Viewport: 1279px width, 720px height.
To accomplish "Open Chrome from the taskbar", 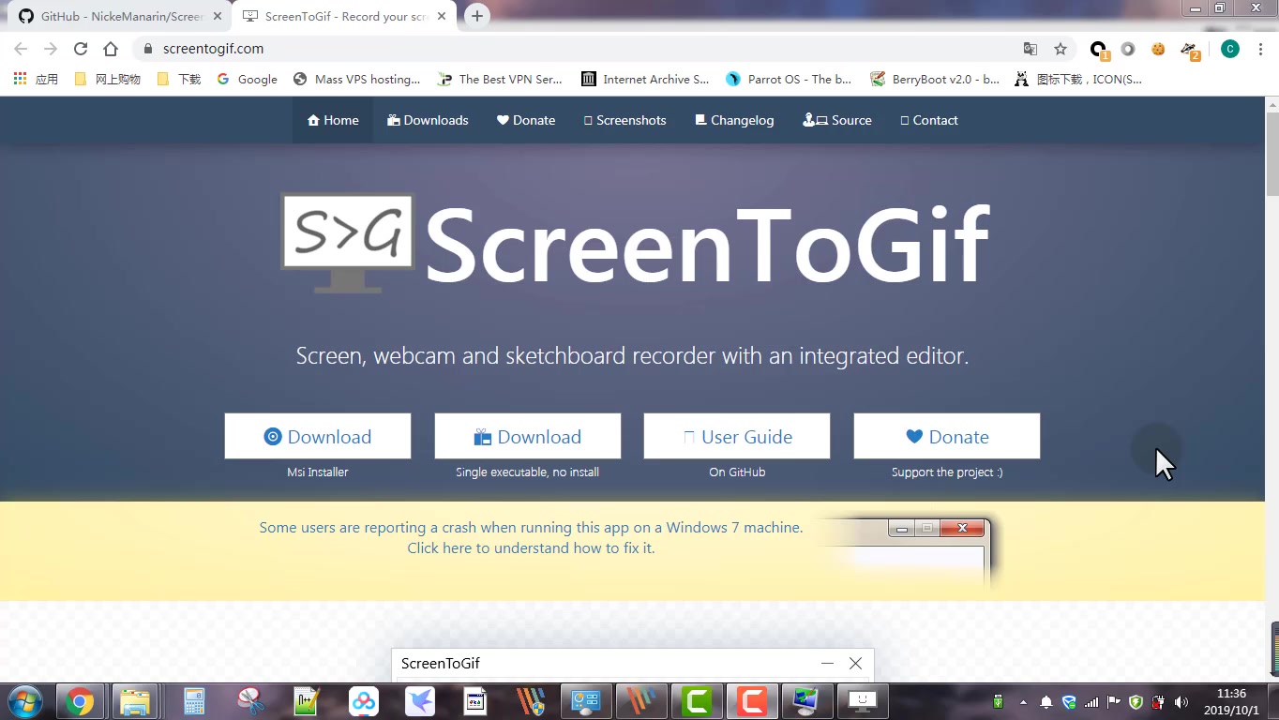I will tap(80, 701).
